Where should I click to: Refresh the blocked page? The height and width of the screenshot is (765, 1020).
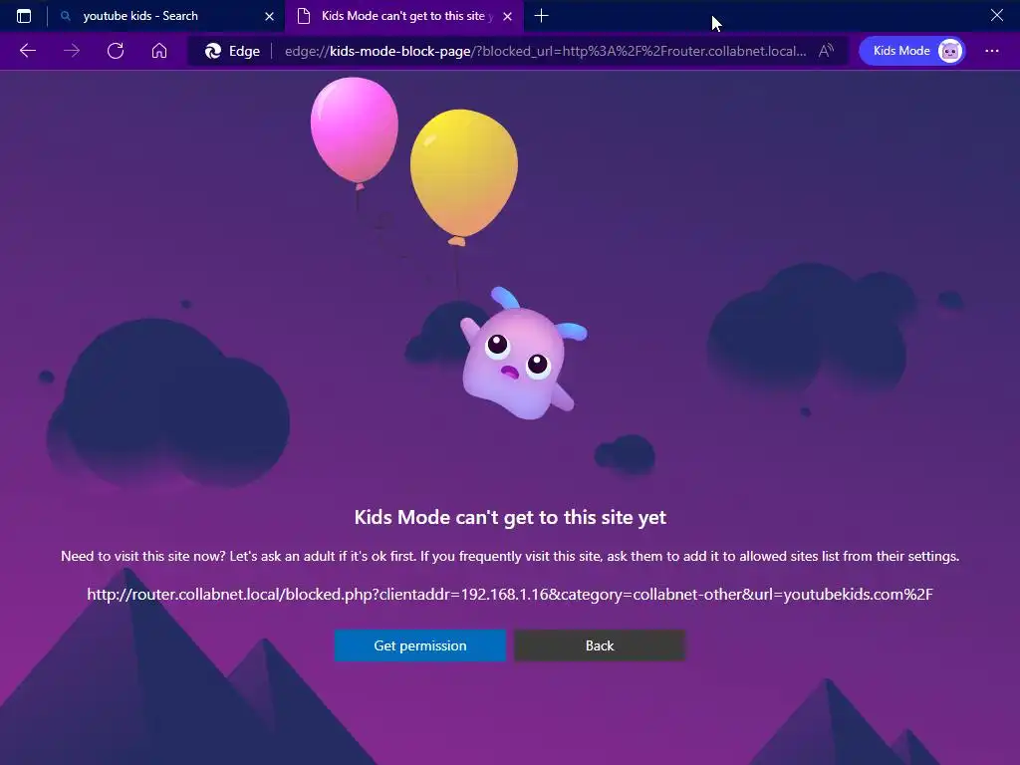116,51
